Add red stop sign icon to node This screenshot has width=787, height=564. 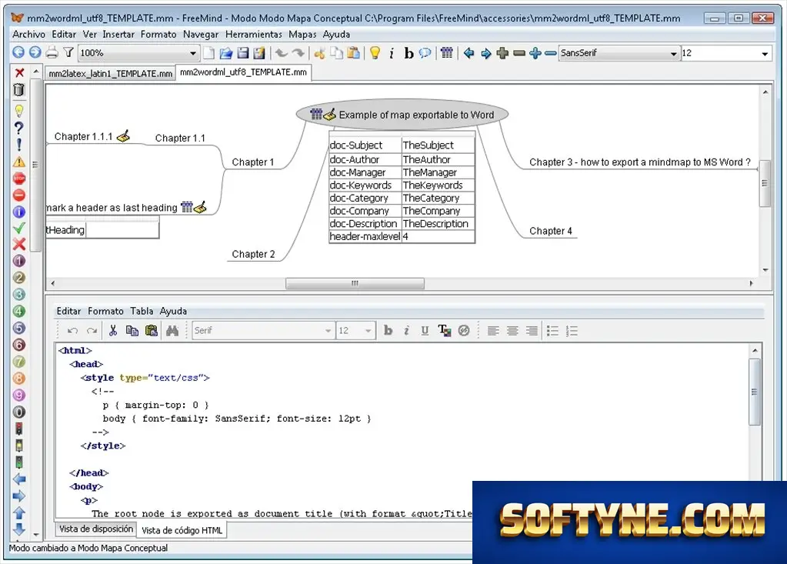[x=19, y=179]
